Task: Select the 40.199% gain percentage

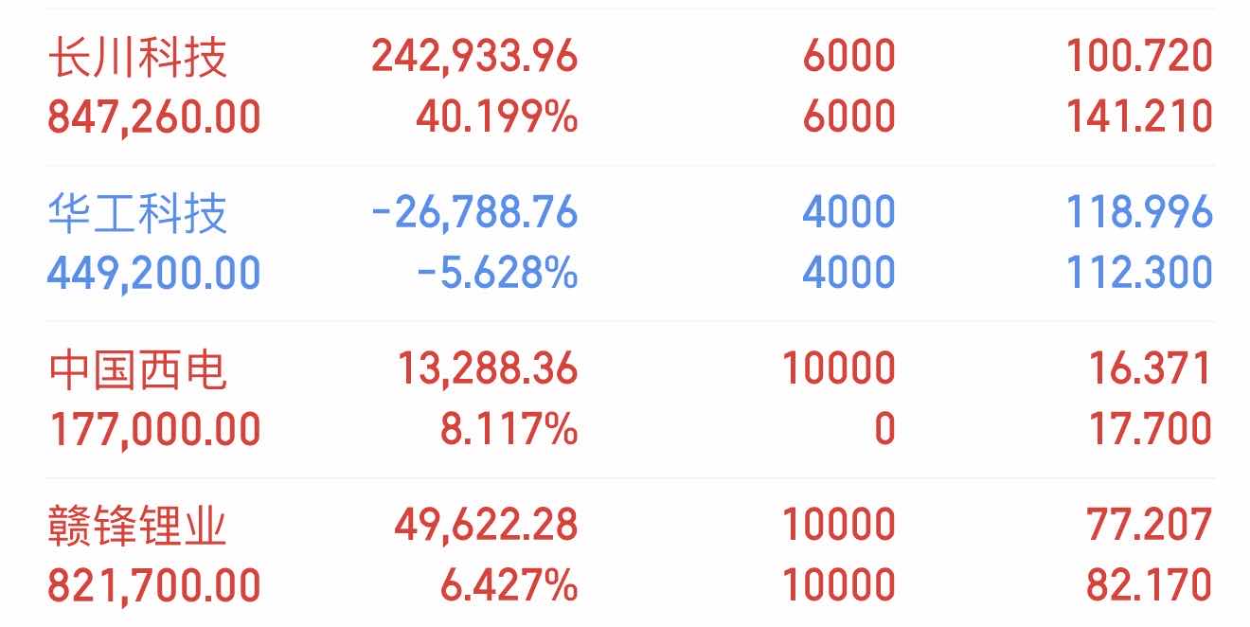Action: [497, 117]
